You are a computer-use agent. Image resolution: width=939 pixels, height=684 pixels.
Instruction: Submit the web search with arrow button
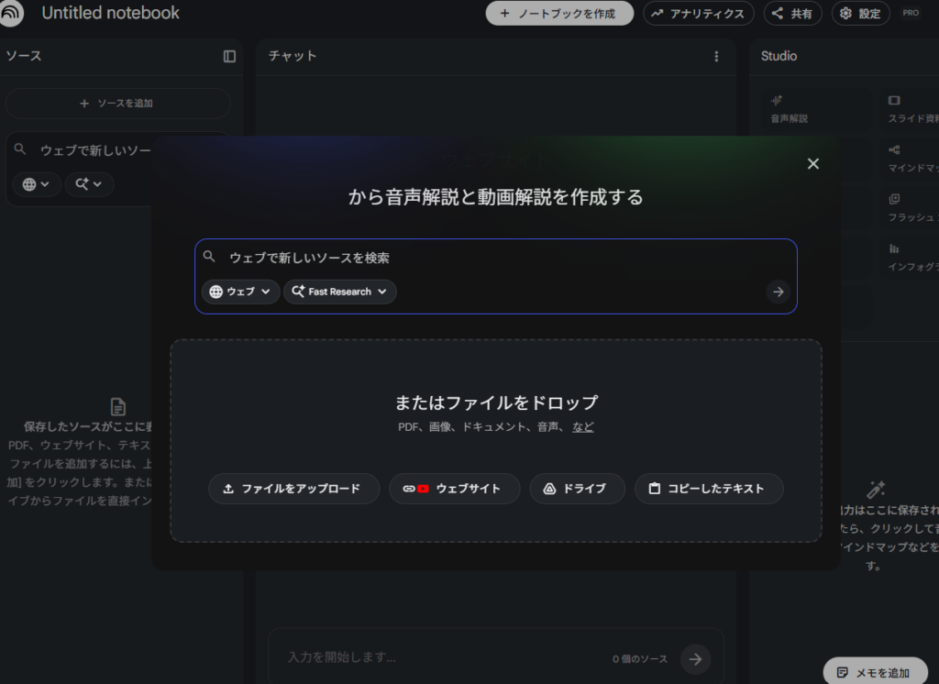(x=778, y=292)
